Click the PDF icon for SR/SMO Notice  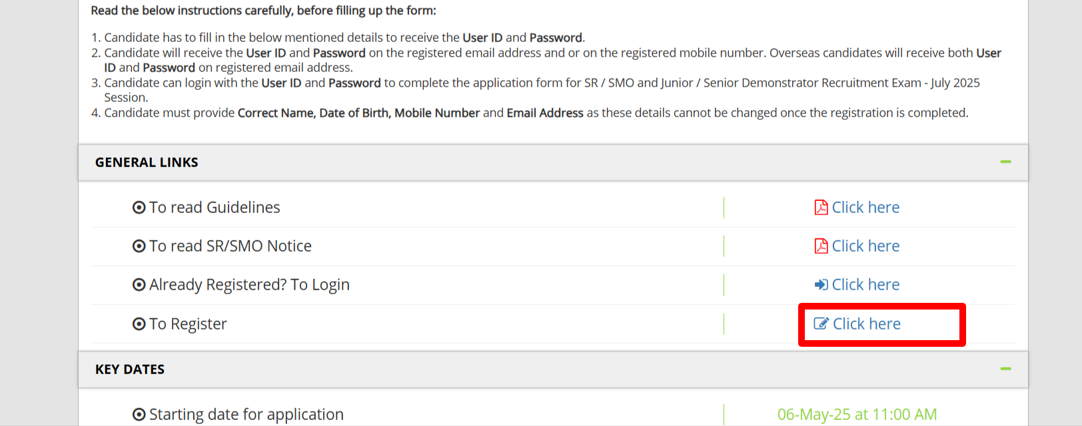tap(821, 246)
